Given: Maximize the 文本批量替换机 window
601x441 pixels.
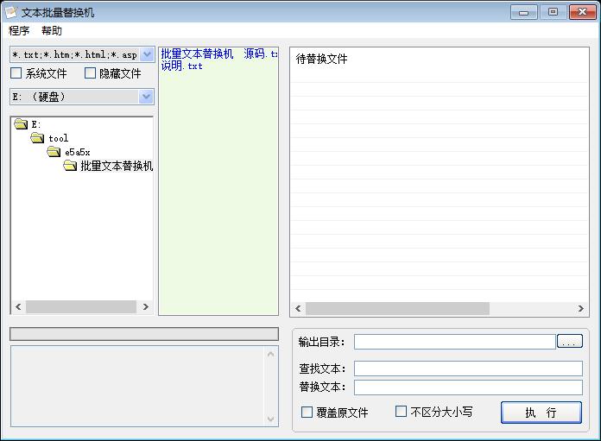Looking at the screenshot, I should 553,12.
